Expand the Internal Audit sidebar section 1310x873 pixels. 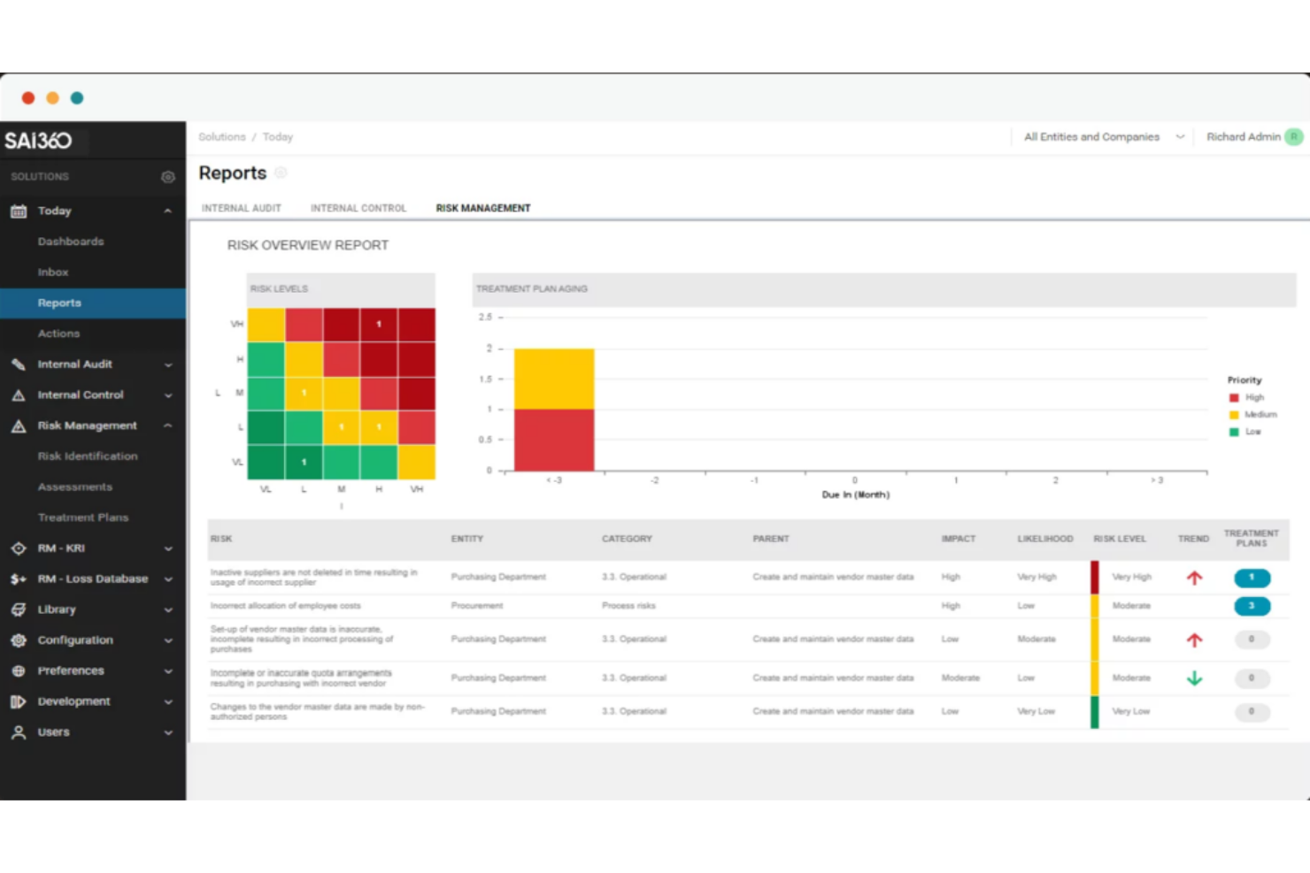click(x=167, y=364)
